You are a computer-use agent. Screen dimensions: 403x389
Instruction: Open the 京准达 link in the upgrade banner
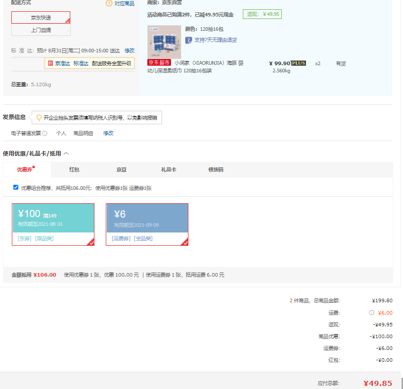tap(63, 63)
